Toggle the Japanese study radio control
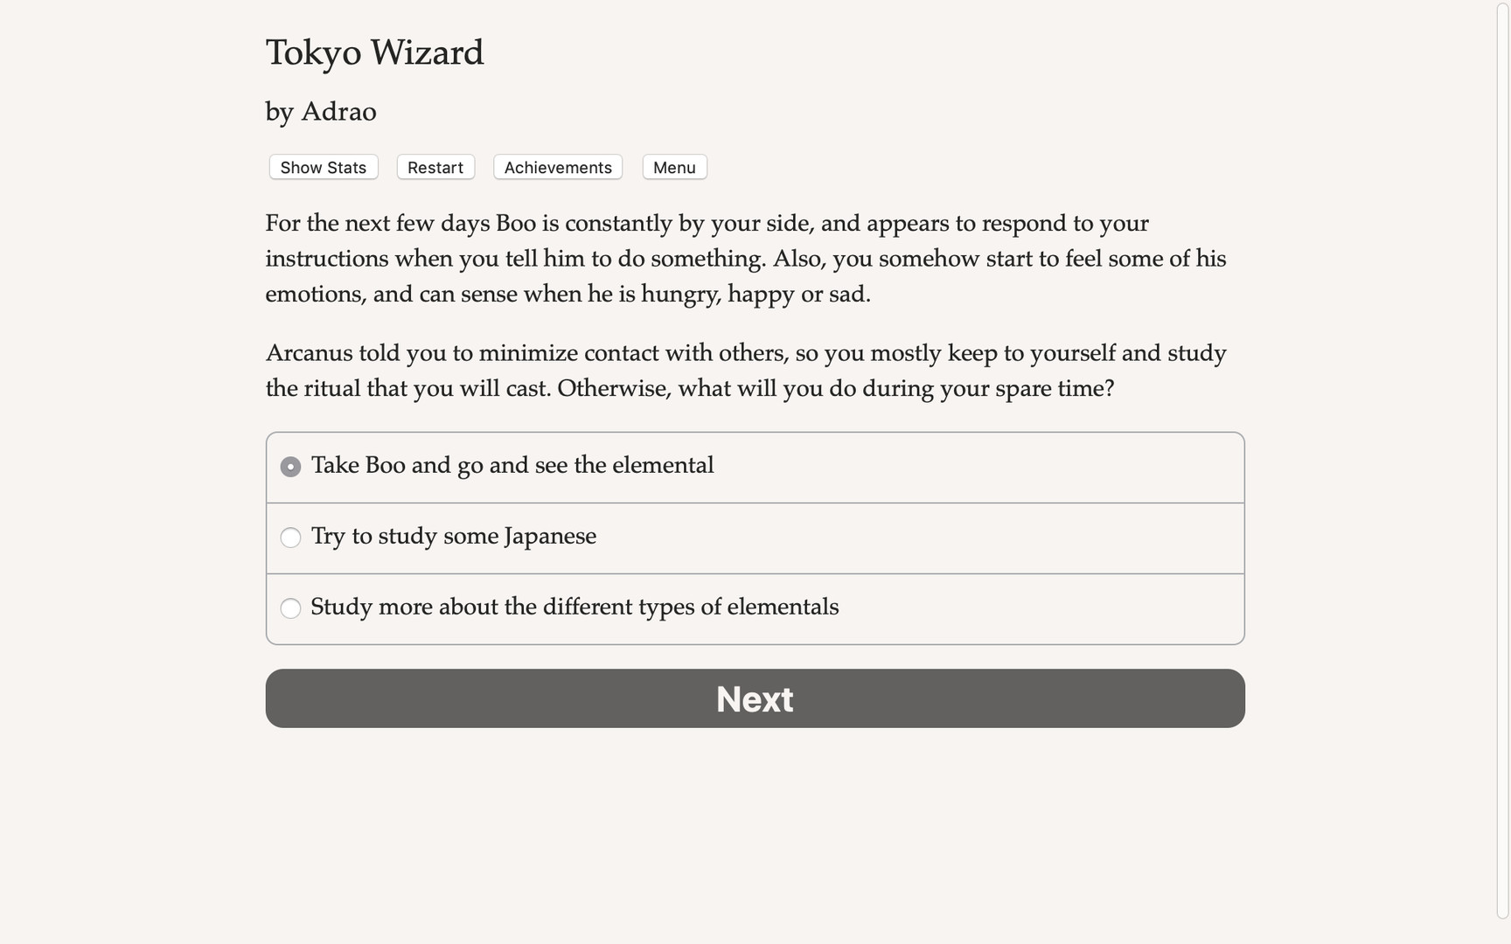 click(x=290, y=538)
